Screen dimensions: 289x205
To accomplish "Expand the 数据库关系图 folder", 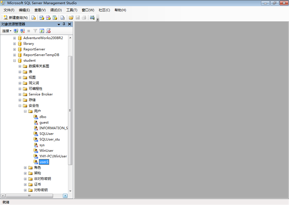I will click(x=20, y=66).
